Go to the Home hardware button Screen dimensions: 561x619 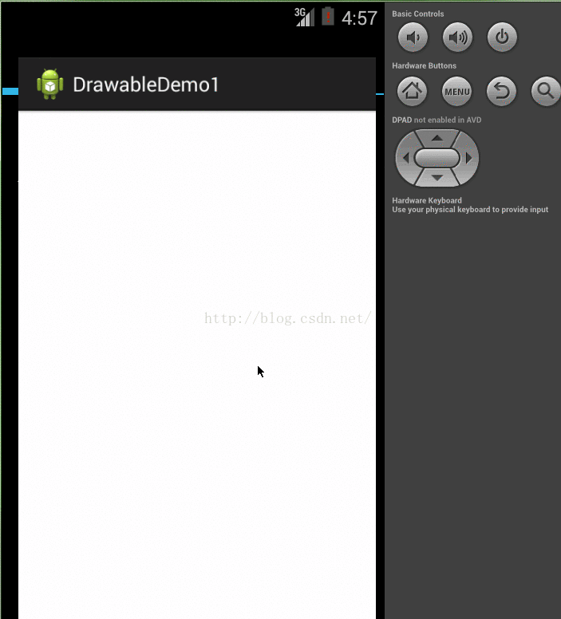[x=412, y=92]
